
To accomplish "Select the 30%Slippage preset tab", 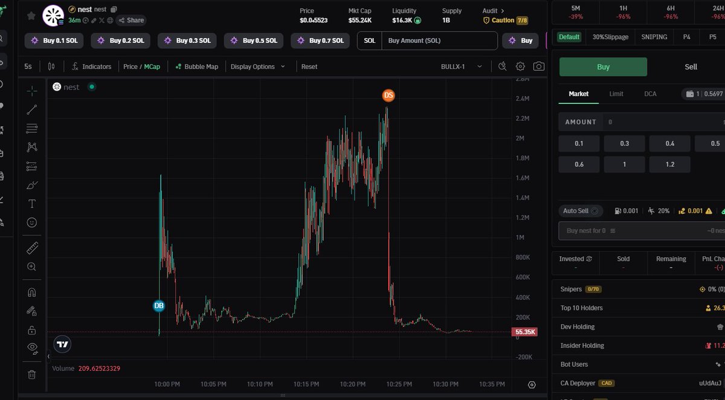I will 610,37.
